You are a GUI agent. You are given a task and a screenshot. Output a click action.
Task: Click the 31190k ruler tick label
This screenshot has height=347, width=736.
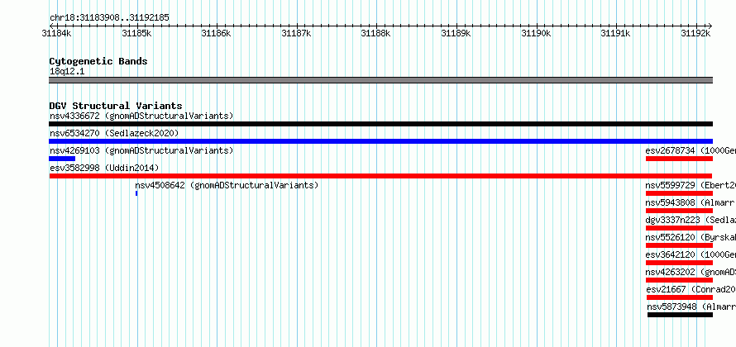[x=536, y=33]
